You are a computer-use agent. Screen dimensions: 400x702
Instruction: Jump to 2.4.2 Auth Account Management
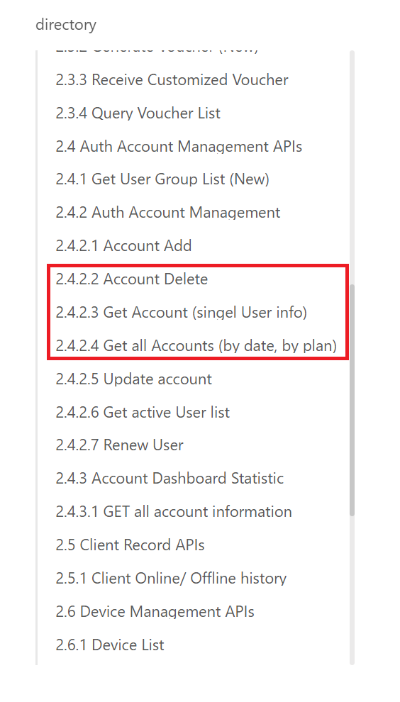point(168,212)
